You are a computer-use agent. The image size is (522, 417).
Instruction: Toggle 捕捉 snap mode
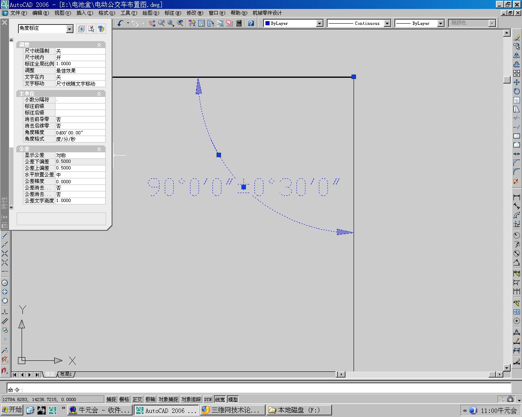(x=111, y=399)
